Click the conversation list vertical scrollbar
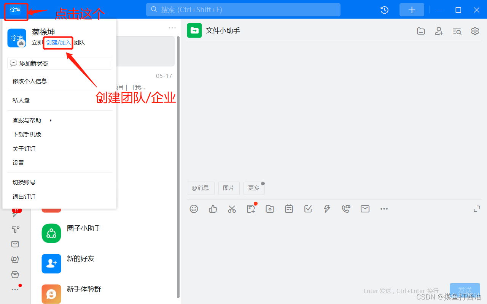This screenshot has height=304, width=487. (178, 167)
